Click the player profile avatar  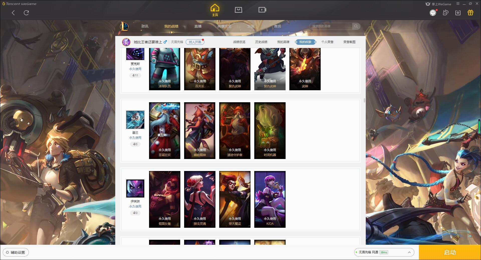coord(126,42)
